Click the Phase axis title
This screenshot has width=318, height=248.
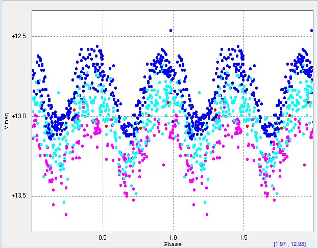point(173,244)
